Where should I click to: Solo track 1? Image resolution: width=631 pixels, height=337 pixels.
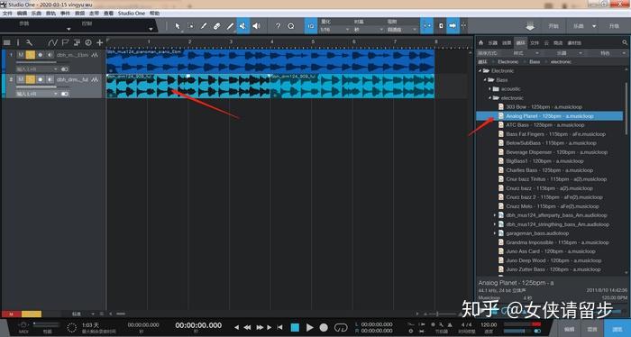(x=30, y=55)
